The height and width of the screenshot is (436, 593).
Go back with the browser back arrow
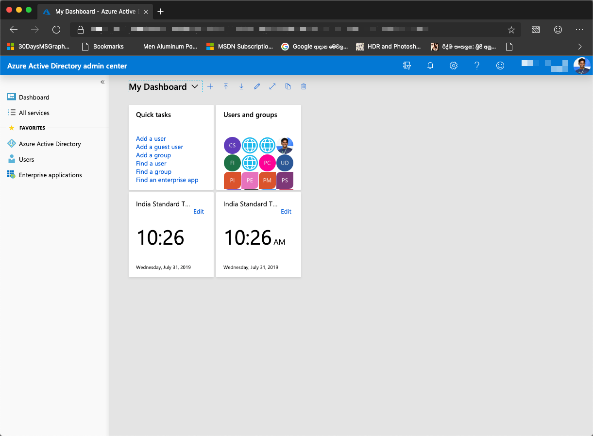click(x=14, y=30)
